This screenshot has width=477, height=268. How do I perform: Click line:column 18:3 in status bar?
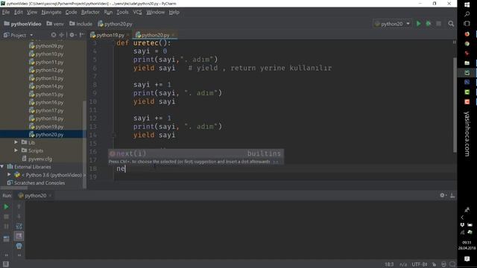click(389, 264)
